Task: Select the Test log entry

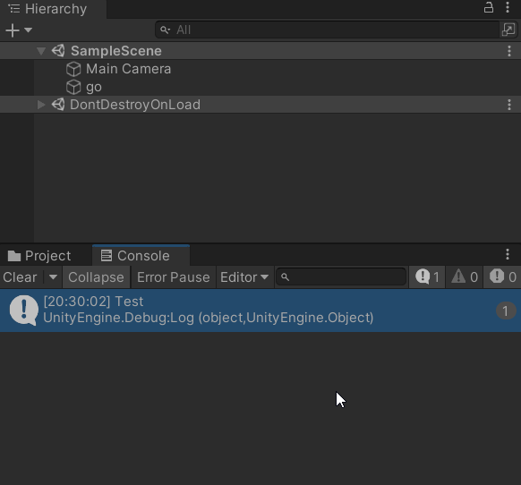Action: [x=260, y=311]
